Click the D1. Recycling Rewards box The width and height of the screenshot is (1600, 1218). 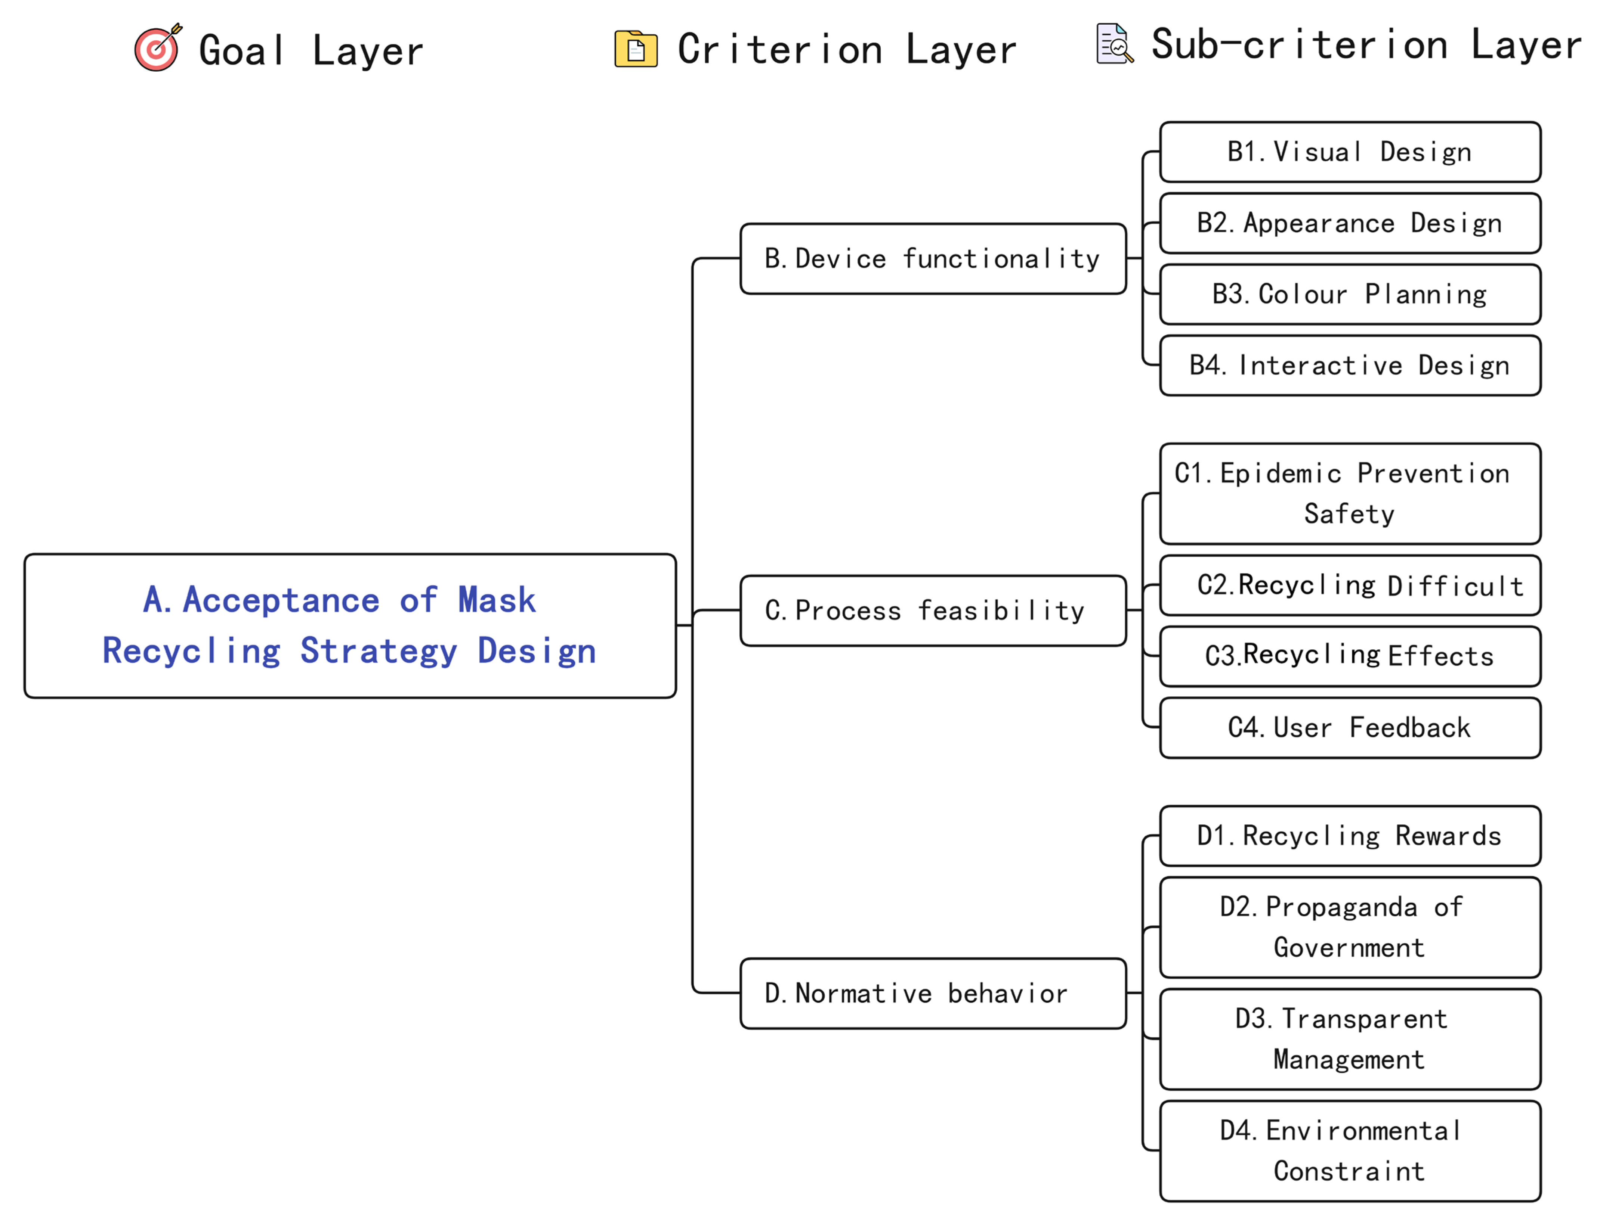(1350, 836)
